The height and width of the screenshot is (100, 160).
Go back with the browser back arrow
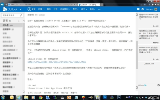tap(2, 4)
